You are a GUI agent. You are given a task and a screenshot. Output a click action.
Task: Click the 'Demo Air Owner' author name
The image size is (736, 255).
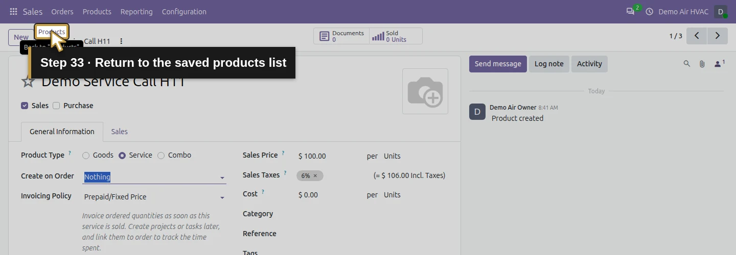point(513,108)
